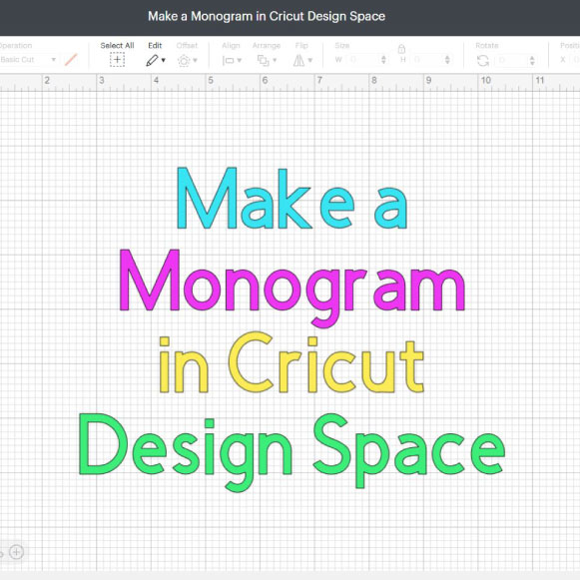Click the Flip icon
The width and height of the screenshot is (580, 580).
pyautogui.click(x=298, y=60)
